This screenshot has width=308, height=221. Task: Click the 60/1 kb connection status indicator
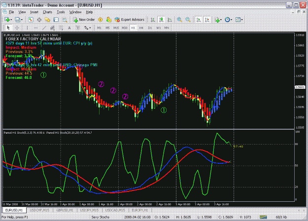[x=281, y=217]
